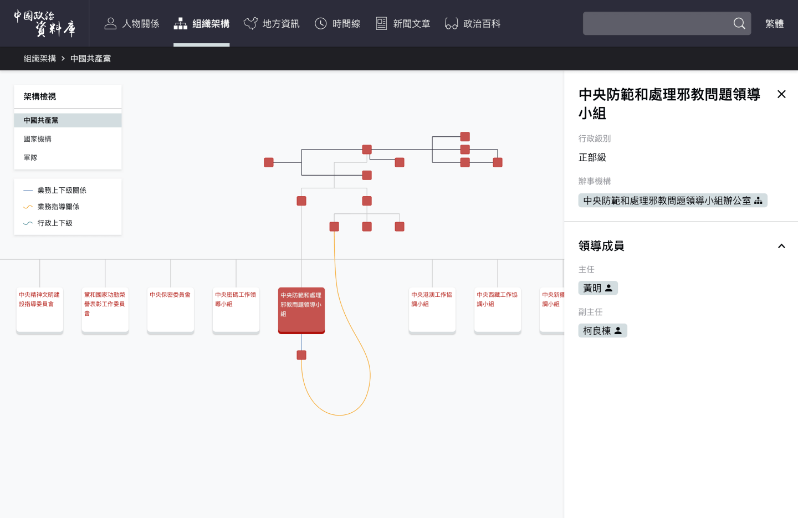Click the person icon beside 柯良棟

pyautogui.click(x=619, y=330)
